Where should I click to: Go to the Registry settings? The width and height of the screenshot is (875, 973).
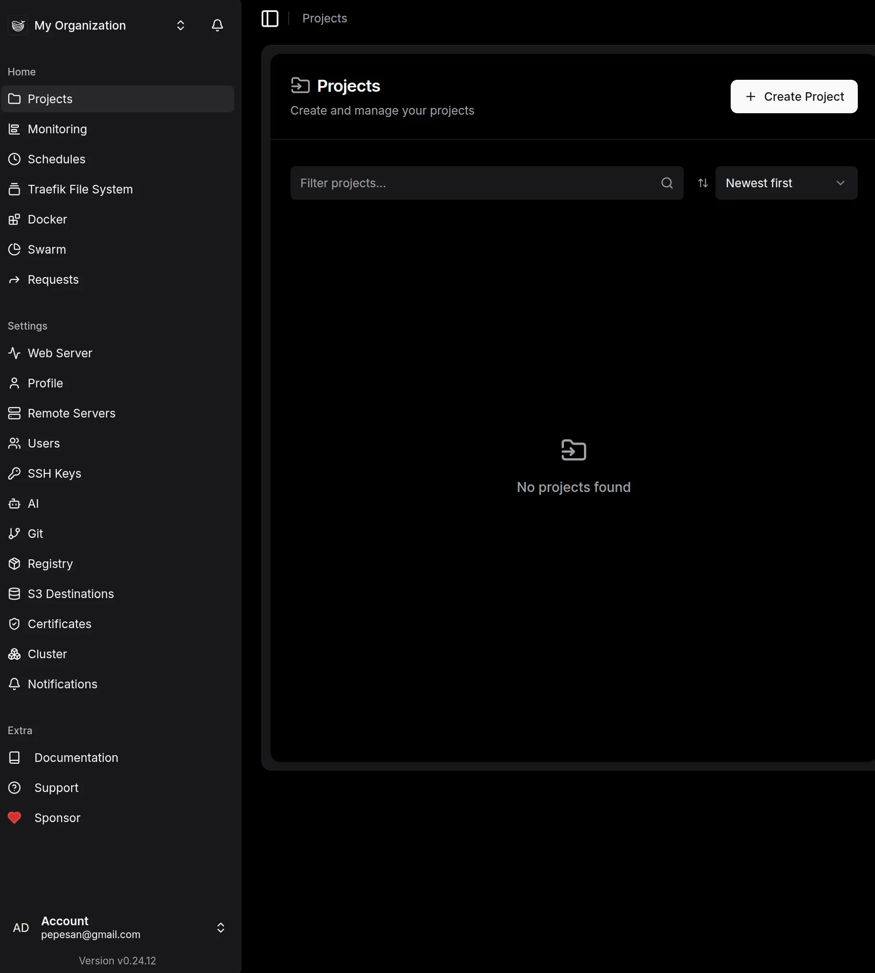point(50,563)
